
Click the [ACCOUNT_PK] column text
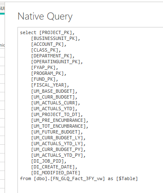49,45
